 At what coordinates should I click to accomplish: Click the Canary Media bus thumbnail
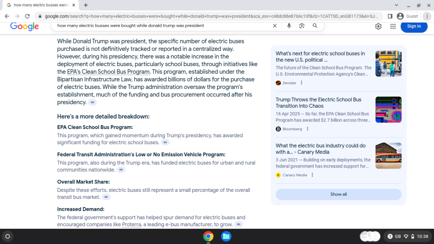click(x=388, y=155)
